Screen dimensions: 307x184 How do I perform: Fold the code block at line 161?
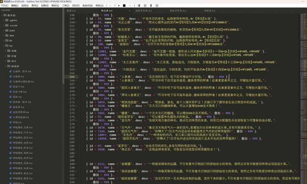click(76, 62)
